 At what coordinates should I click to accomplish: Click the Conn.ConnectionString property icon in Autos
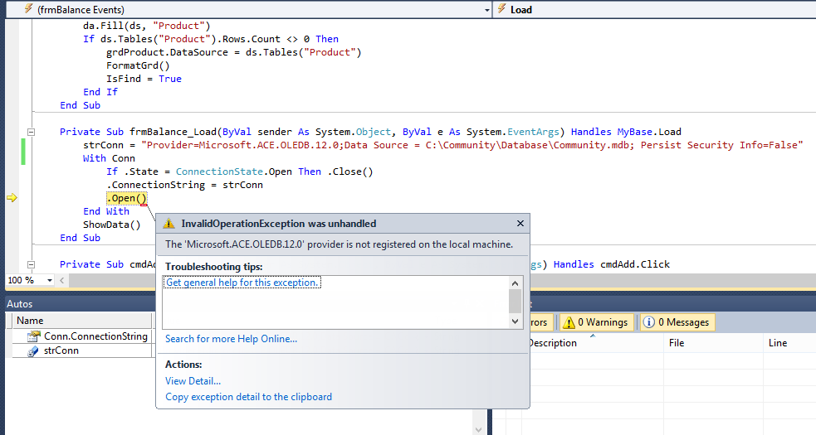pos(33,336)
